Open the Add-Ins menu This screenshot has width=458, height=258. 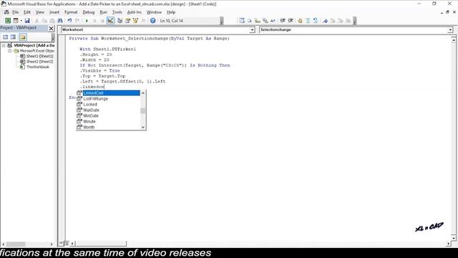pyautogui.click(x=135, y=12)
